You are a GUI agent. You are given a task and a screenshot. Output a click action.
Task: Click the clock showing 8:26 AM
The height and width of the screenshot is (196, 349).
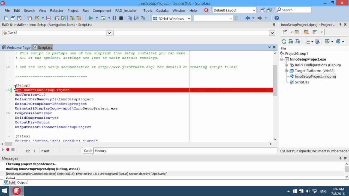[338, 189]
